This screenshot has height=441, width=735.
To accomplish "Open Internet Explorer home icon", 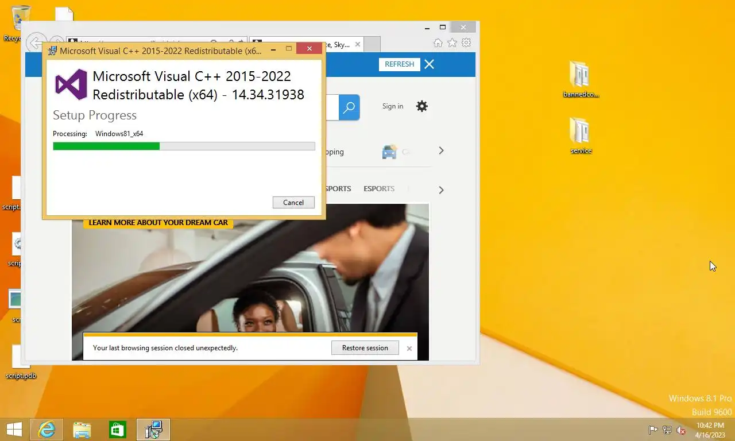I will [x=438, y=43].
